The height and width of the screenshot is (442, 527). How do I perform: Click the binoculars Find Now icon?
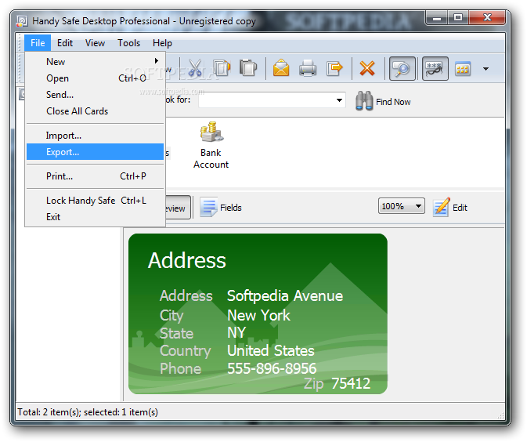364,101
